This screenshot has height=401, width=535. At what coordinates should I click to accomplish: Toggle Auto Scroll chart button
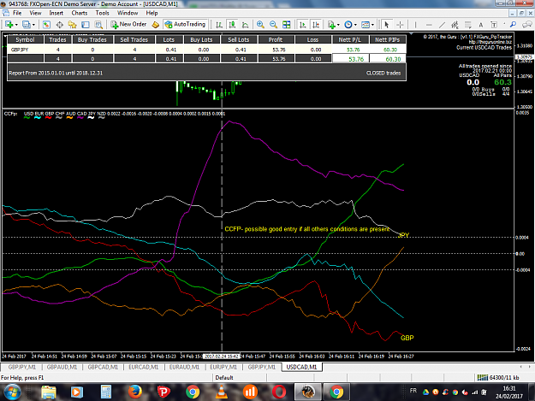(x=303, y=25)
